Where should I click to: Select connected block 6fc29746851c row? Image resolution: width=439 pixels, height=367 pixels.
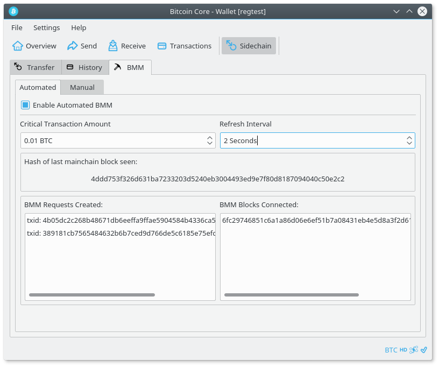(x=315, y=220)
